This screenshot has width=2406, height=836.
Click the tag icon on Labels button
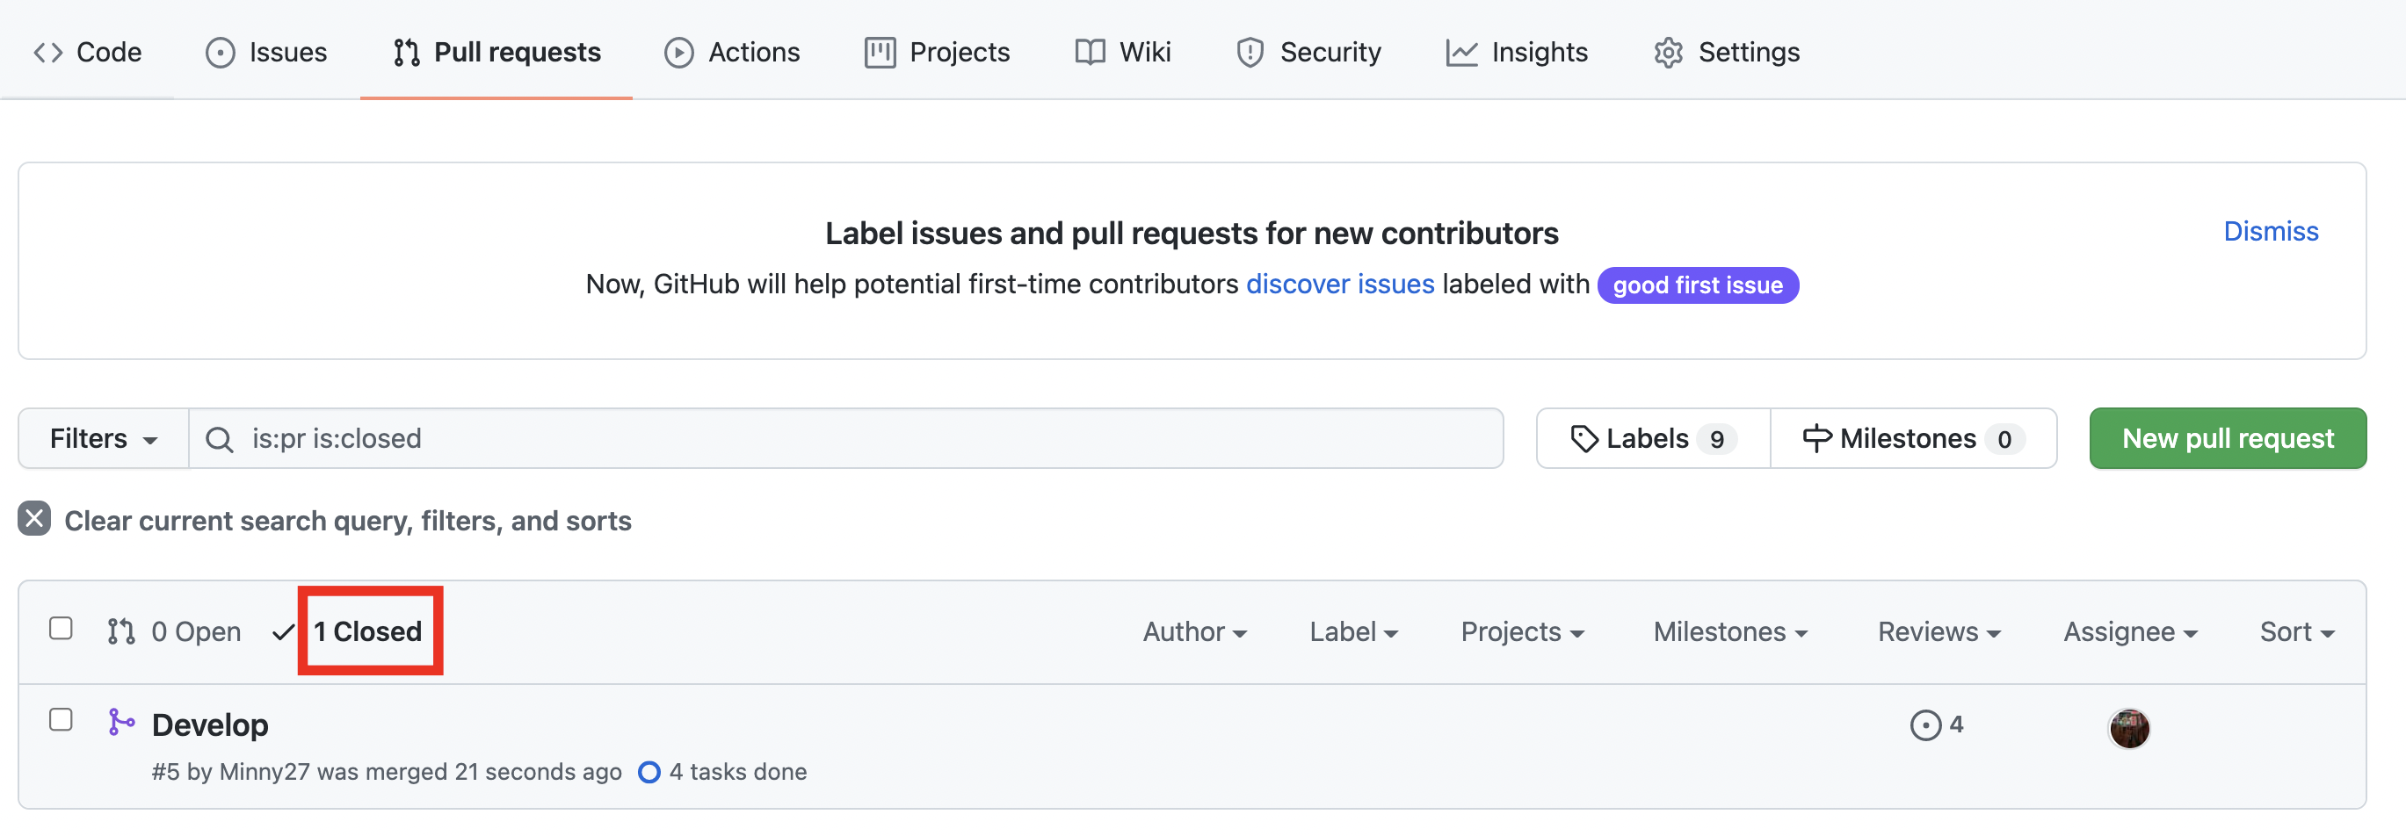coord(1584,438)
